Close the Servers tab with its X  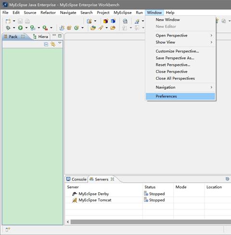[113, 179]
